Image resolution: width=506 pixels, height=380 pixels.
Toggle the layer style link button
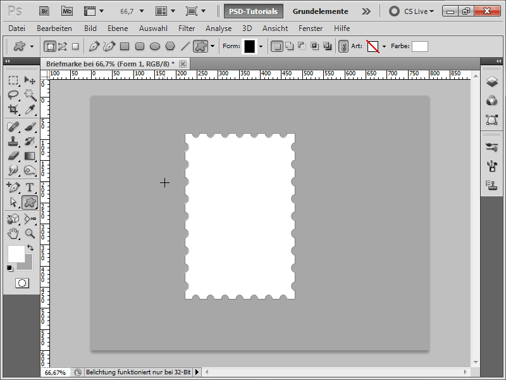[343, 46]
